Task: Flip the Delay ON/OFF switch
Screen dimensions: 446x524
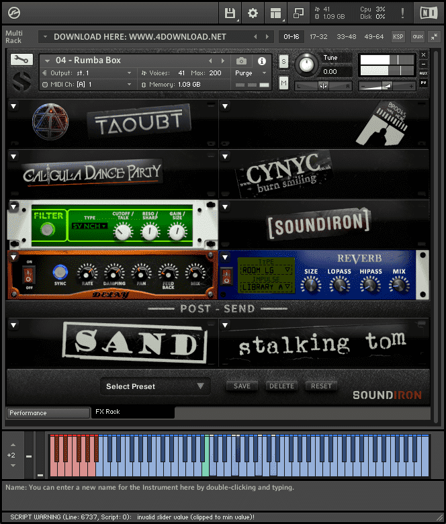Action: [x=29, y=275]
